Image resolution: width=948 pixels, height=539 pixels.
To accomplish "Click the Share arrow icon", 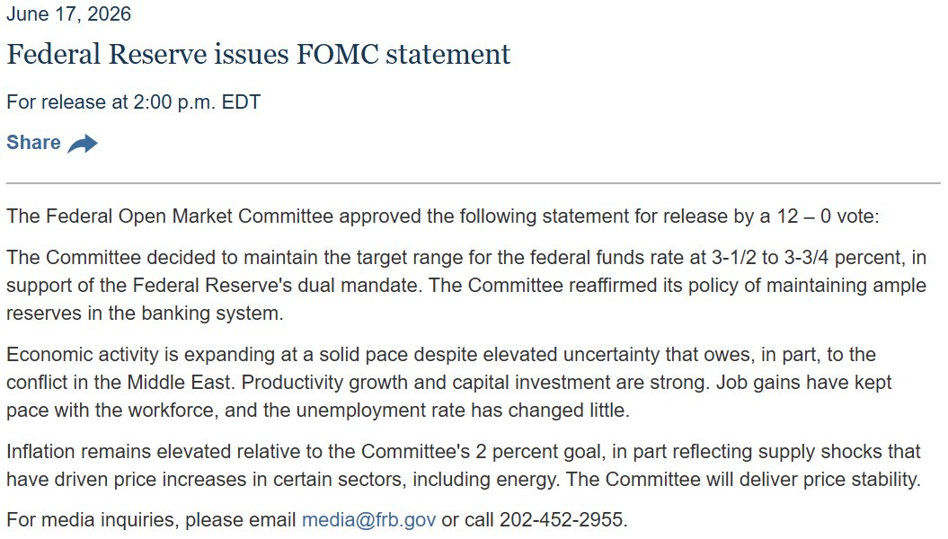I will coord(83,144).
